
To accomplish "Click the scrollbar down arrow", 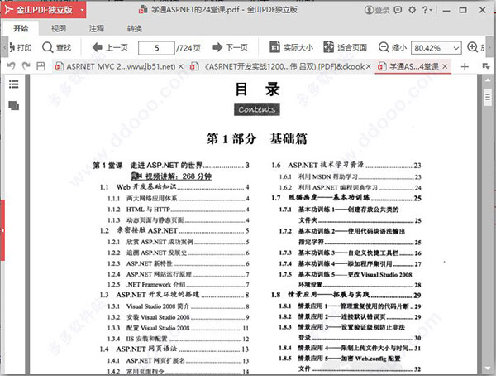I will pos(488,369).
